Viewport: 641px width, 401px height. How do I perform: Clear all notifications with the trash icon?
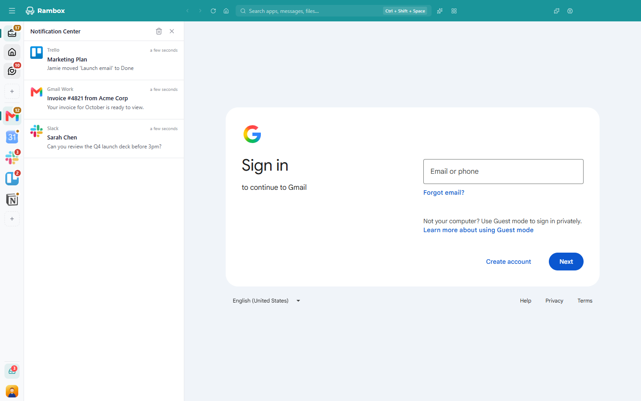[x=159, y=31]
